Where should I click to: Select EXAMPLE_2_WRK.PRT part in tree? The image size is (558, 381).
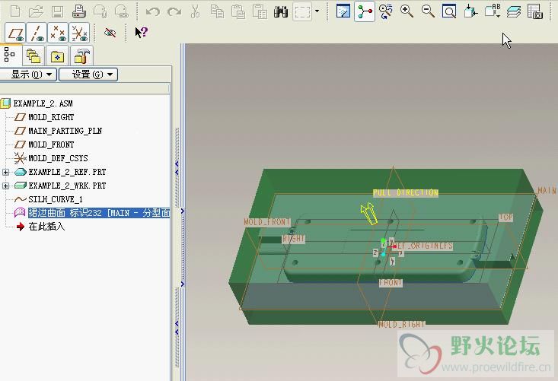(x=67, y=186)
